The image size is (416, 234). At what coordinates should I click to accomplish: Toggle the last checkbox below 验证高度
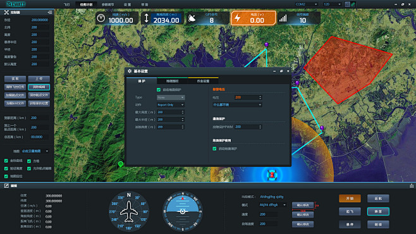(6, 176)
